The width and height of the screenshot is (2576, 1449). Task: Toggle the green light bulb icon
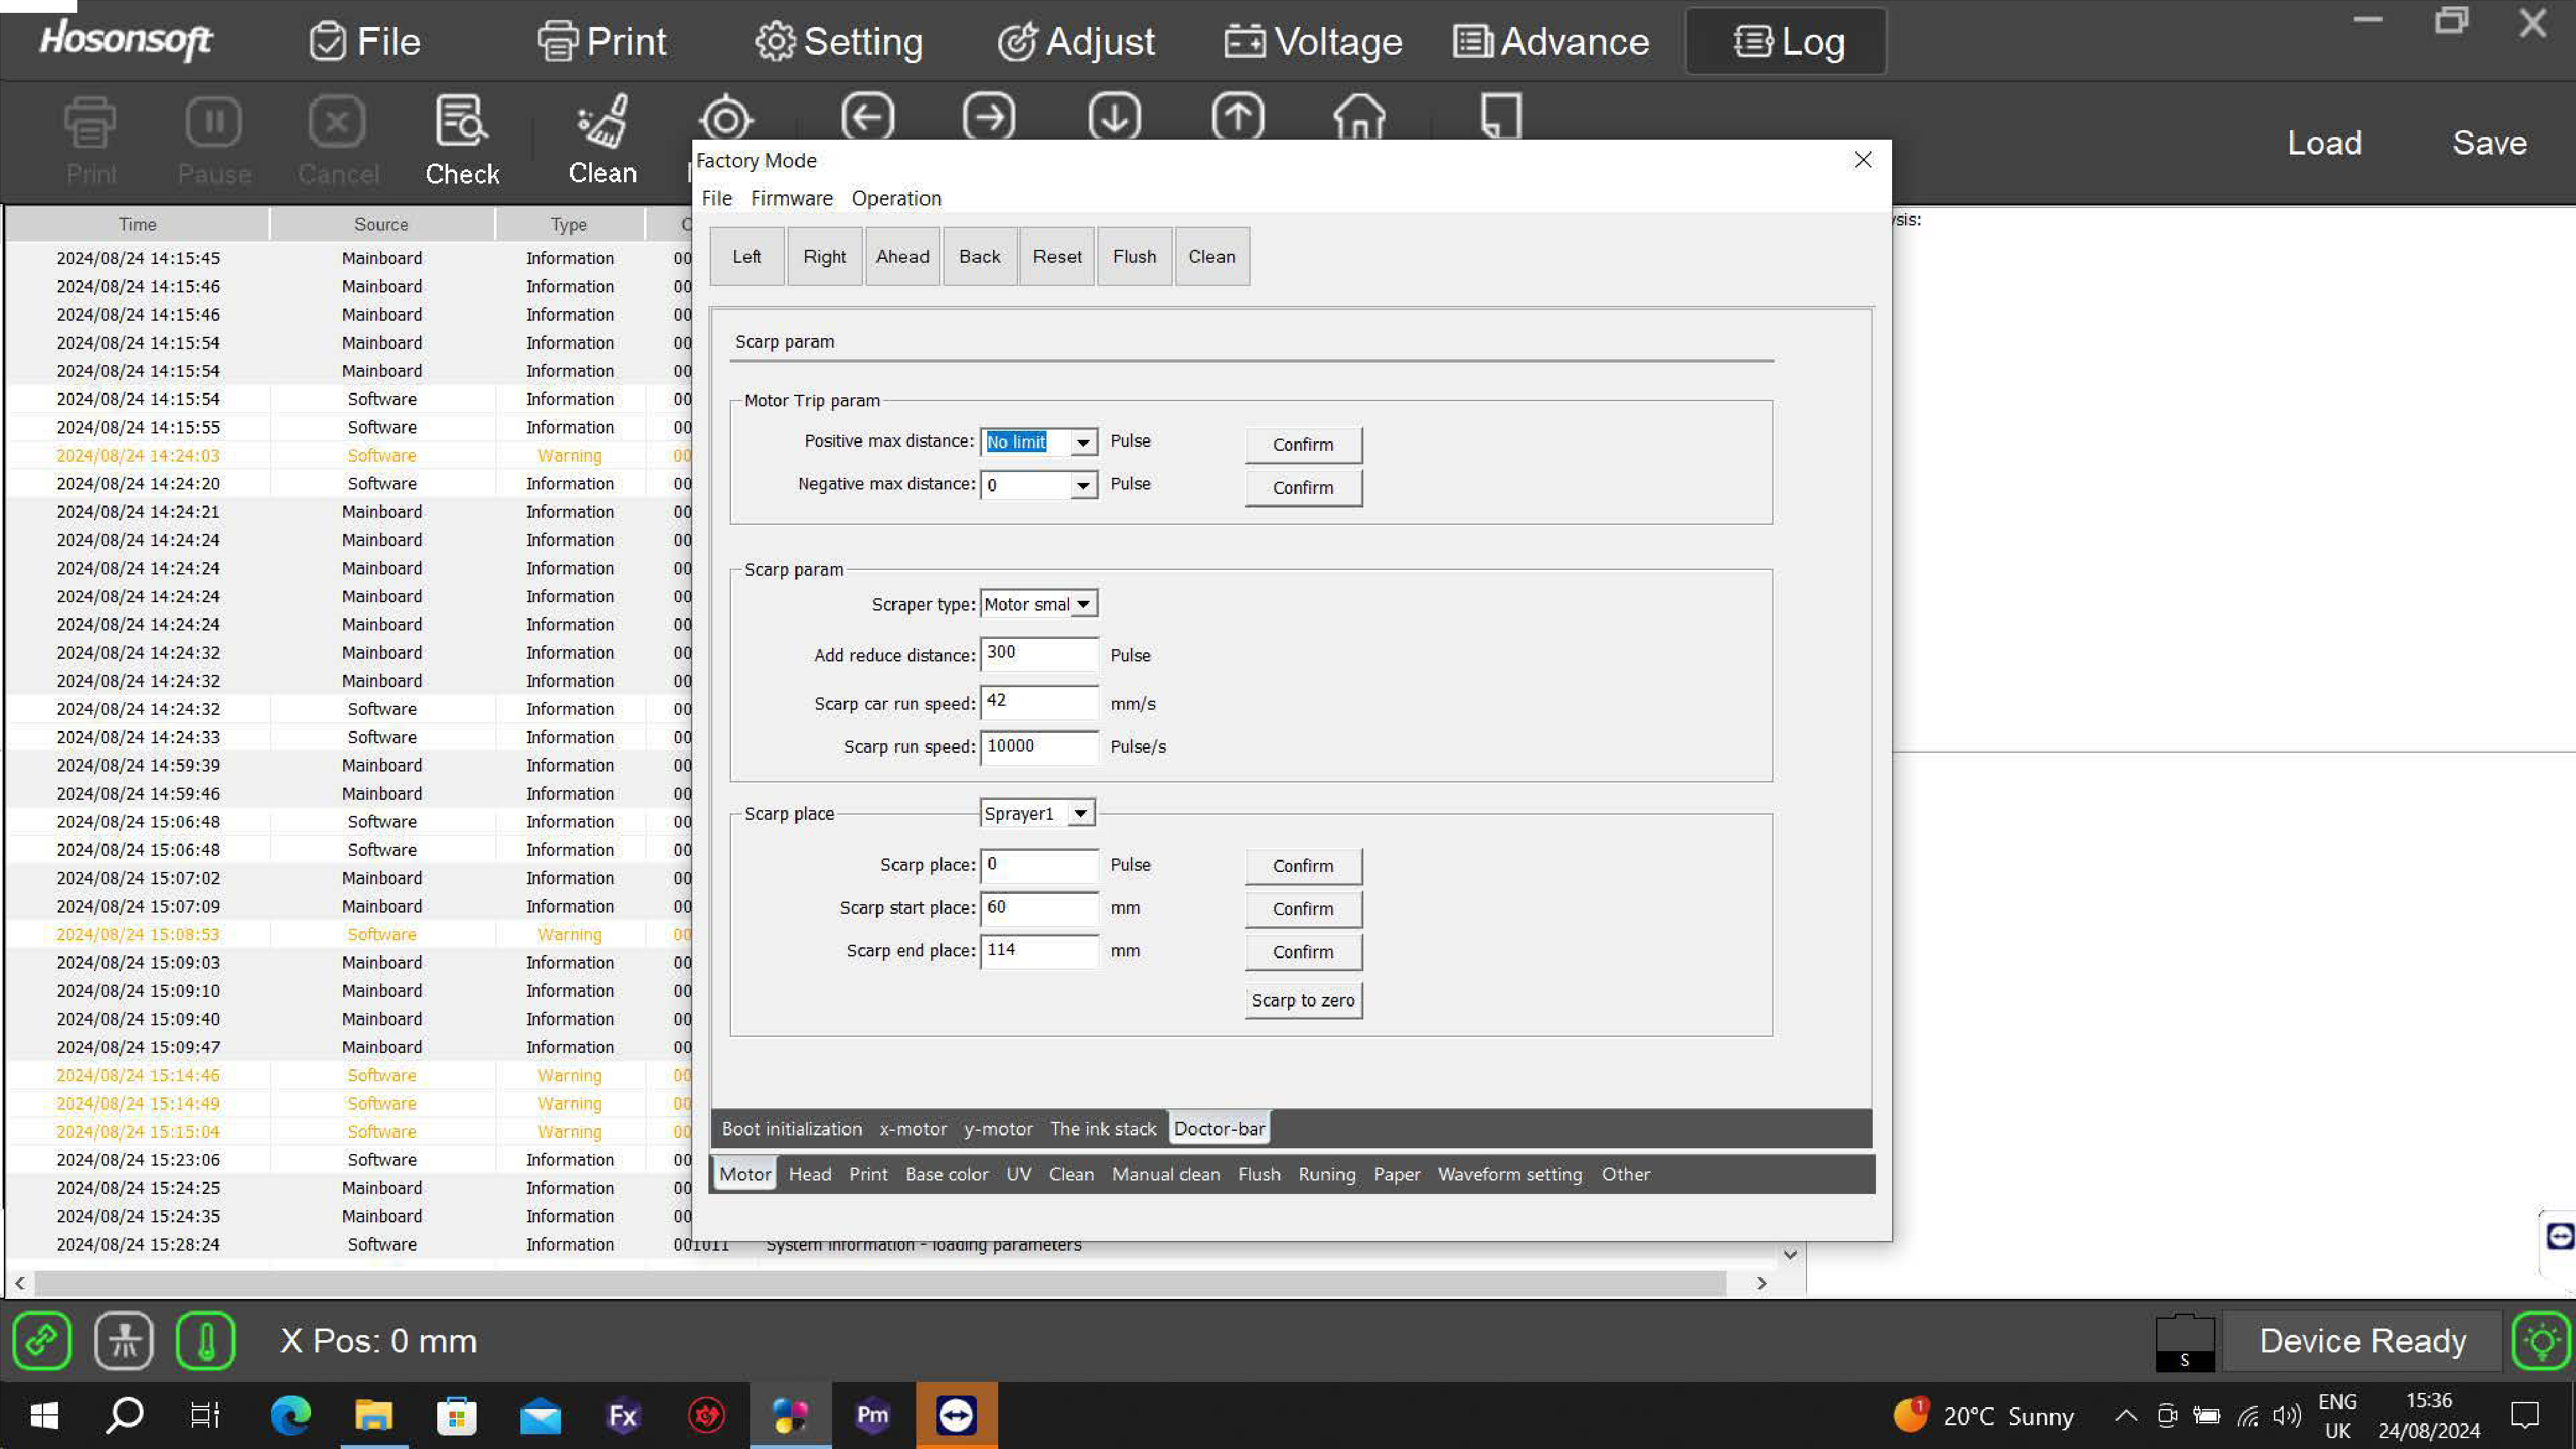[x=2541, y=1340]
